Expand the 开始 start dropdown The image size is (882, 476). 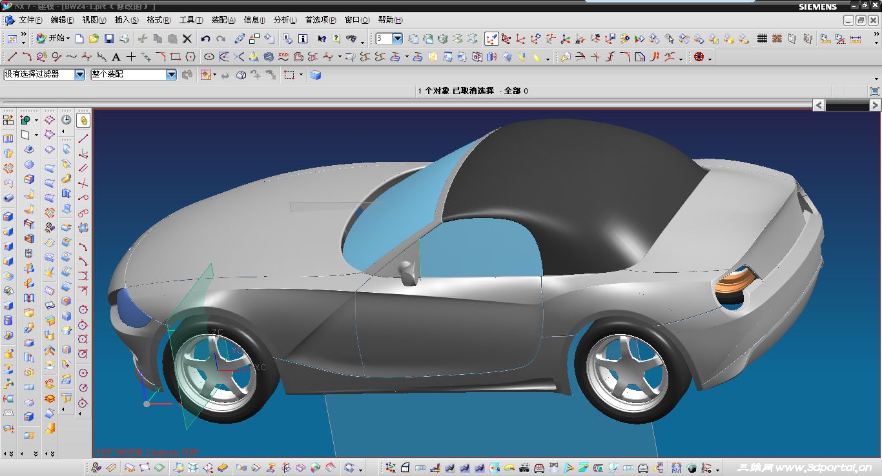tap(68, 39)
